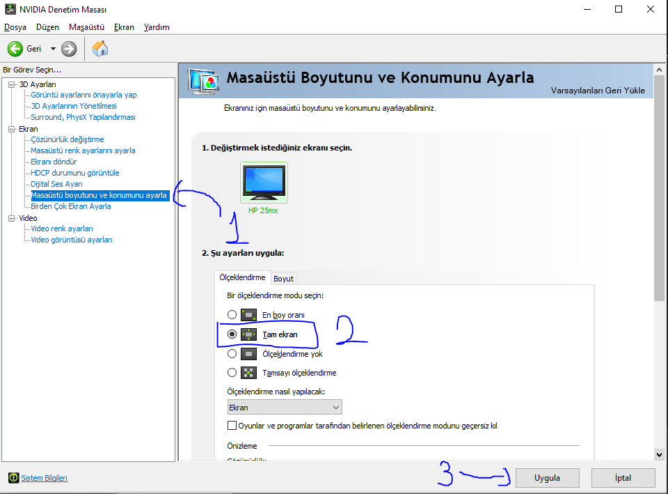Select the Ölçeklendirme yok radio button

click(x=232, y=354)
